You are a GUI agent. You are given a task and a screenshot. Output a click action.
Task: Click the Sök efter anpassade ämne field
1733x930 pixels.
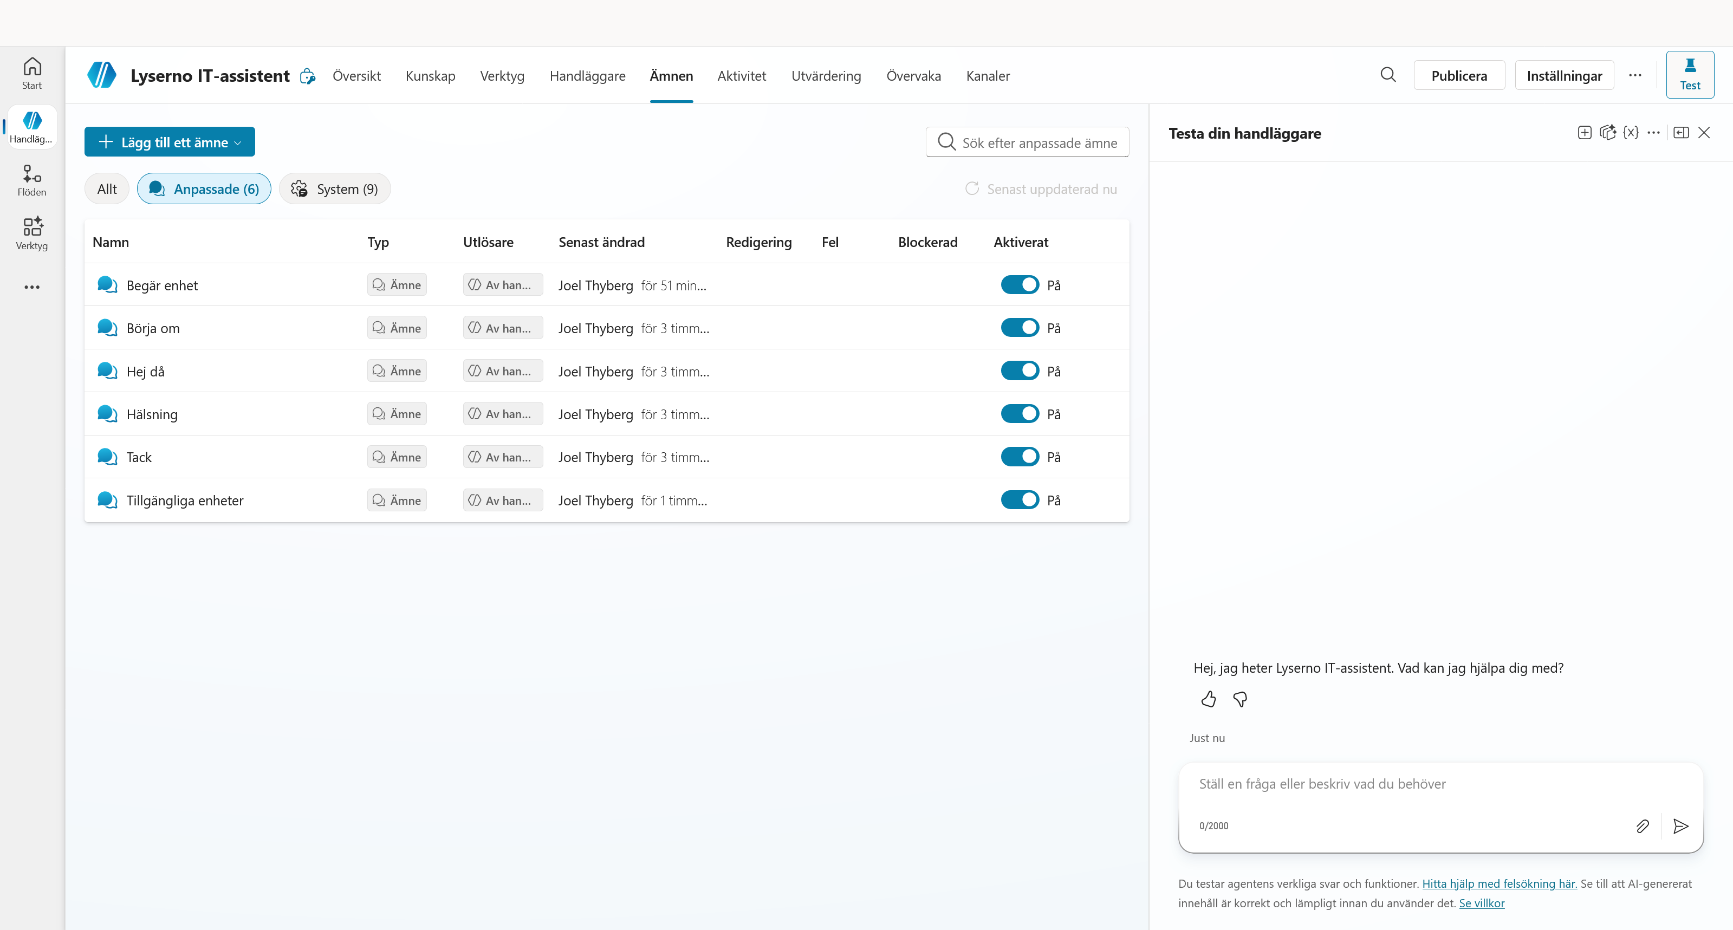point(1027,142)
